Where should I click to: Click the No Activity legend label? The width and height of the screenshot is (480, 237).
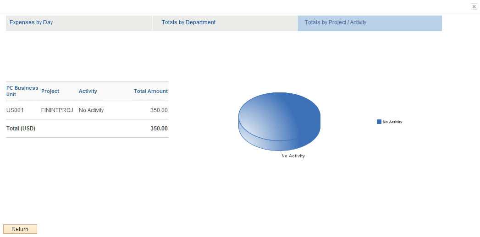pyautogui.click(x=392, y=122)
